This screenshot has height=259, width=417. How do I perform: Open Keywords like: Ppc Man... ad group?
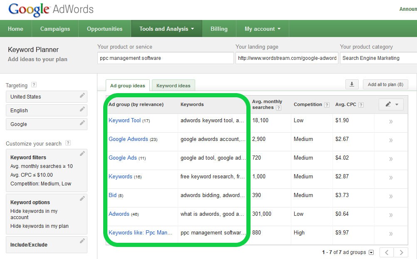tap(140, 232)
